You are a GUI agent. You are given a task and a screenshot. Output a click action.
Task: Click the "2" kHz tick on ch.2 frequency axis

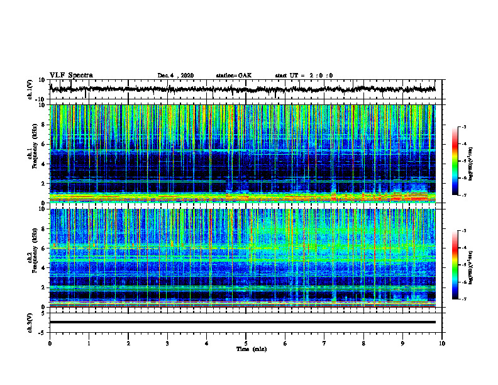[43, 287]
